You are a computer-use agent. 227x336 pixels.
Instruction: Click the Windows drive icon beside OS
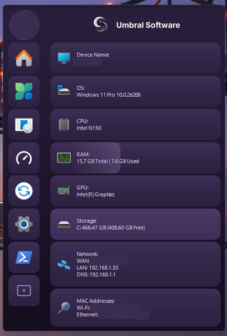coord(64,90)
